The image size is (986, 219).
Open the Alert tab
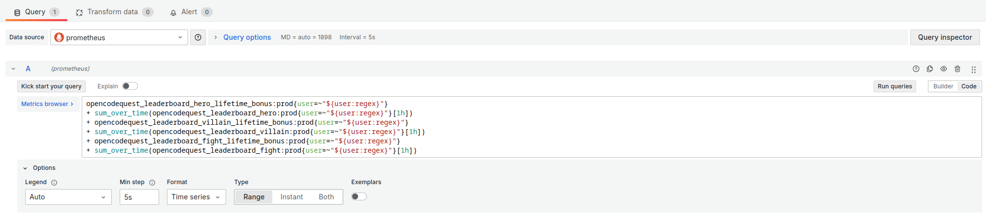pyautogui.click(x=189, y=12)
